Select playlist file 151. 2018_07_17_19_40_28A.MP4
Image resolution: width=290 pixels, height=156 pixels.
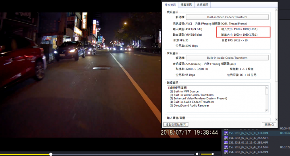(249, 138)
